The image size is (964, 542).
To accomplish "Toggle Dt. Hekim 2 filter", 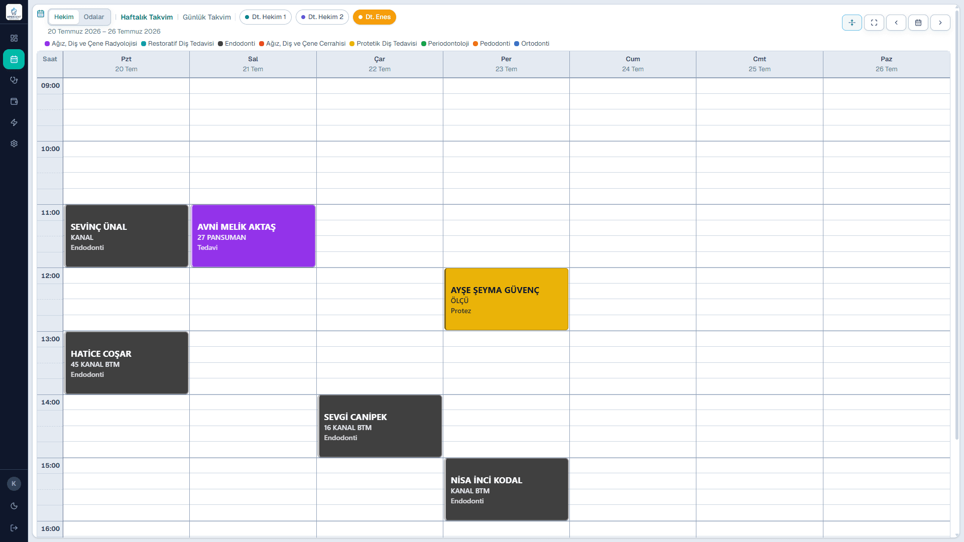I will (322, 17).
